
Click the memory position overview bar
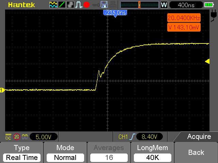[x=139, y=5]
